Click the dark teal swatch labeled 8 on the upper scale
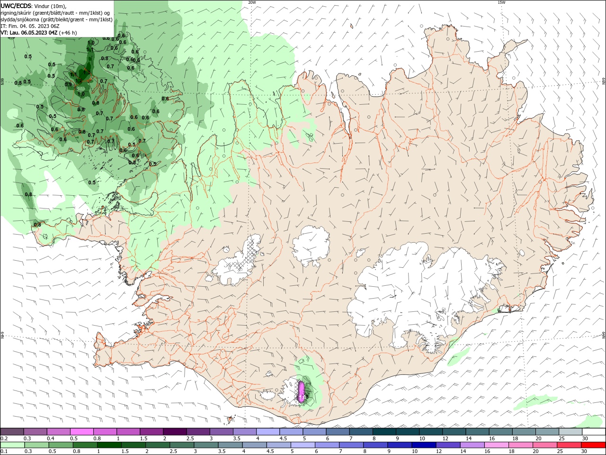This screenshot has height=455, width=606. [384, 432]
